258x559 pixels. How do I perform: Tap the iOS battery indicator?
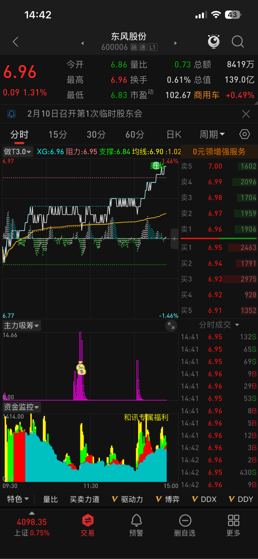(x=233, y=15)
